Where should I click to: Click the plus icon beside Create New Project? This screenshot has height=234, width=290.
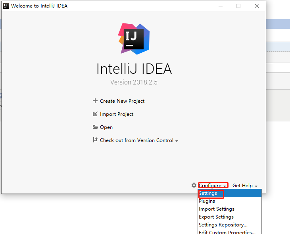[x=95, y=101]
